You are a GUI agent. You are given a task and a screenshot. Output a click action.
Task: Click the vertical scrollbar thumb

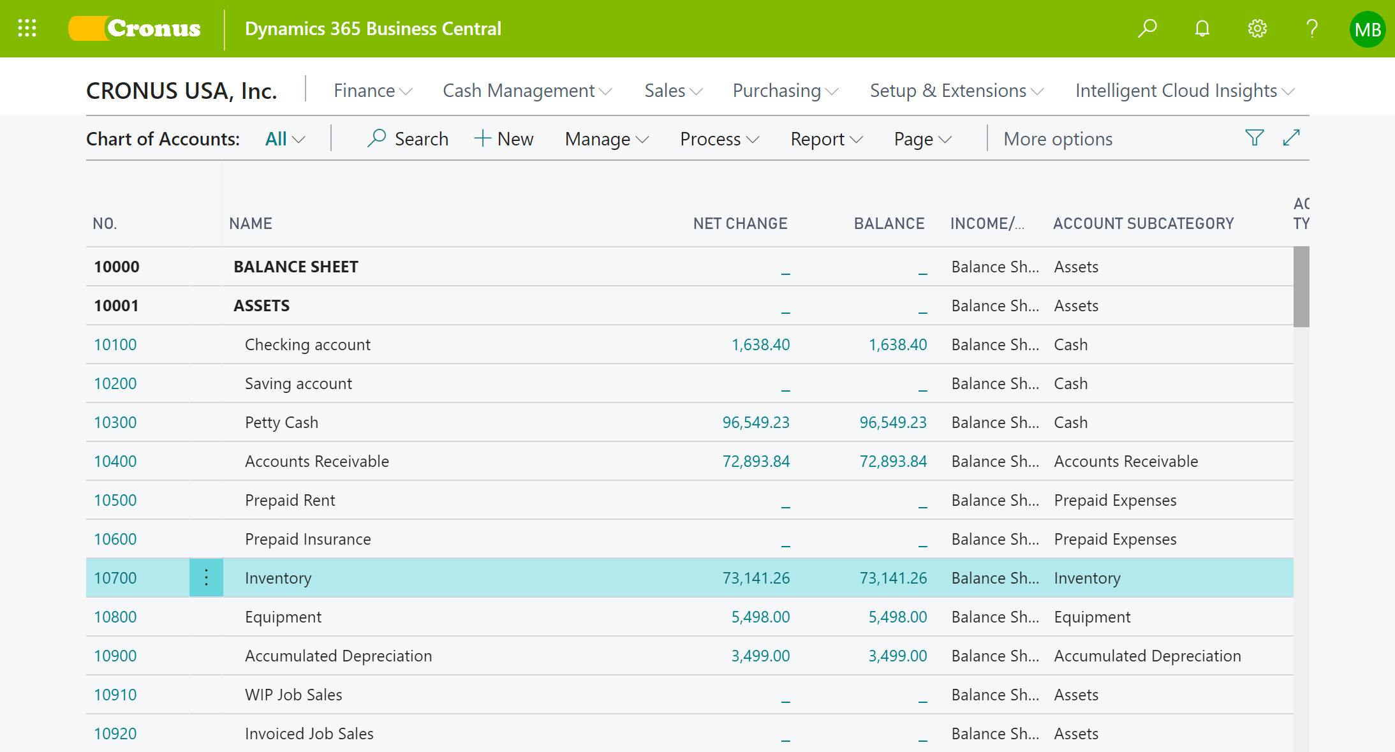coord(1301,287)
